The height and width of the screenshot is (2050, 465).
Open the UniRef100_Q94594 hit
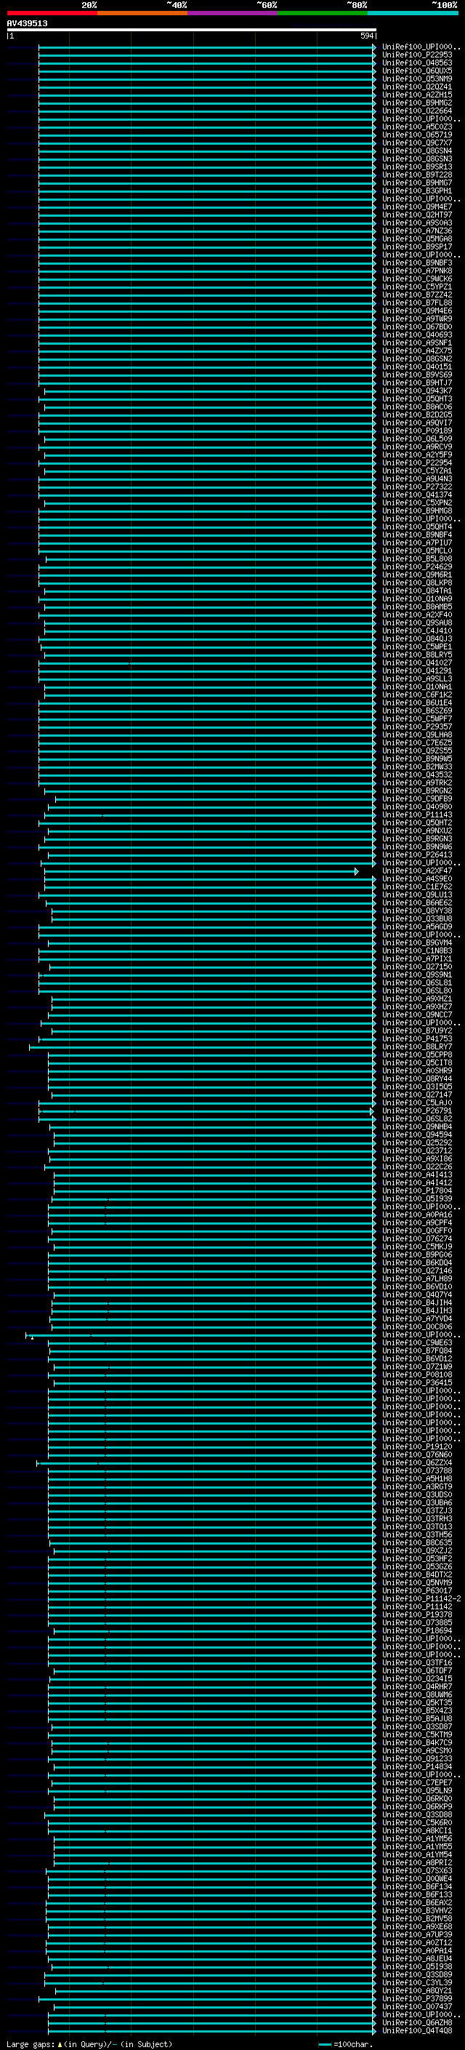(x=417, y=1135)
